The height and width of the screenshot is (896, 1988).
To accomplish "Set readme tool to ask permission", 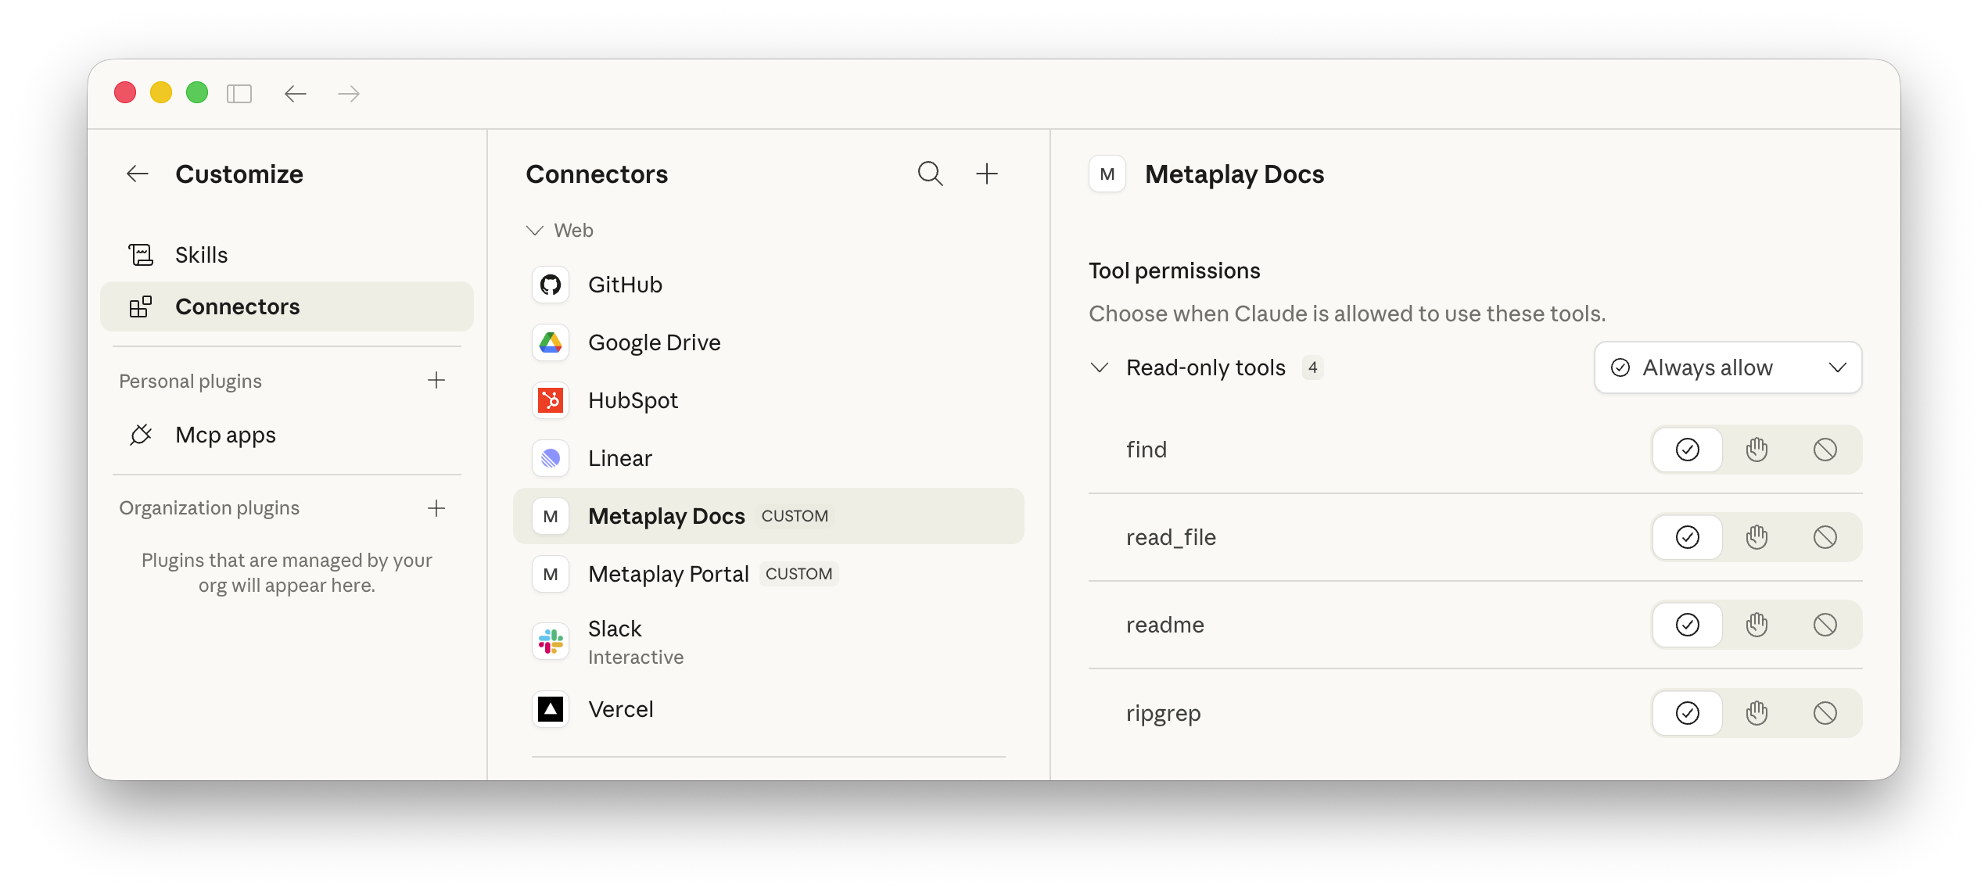I will tap(1756, 625).
